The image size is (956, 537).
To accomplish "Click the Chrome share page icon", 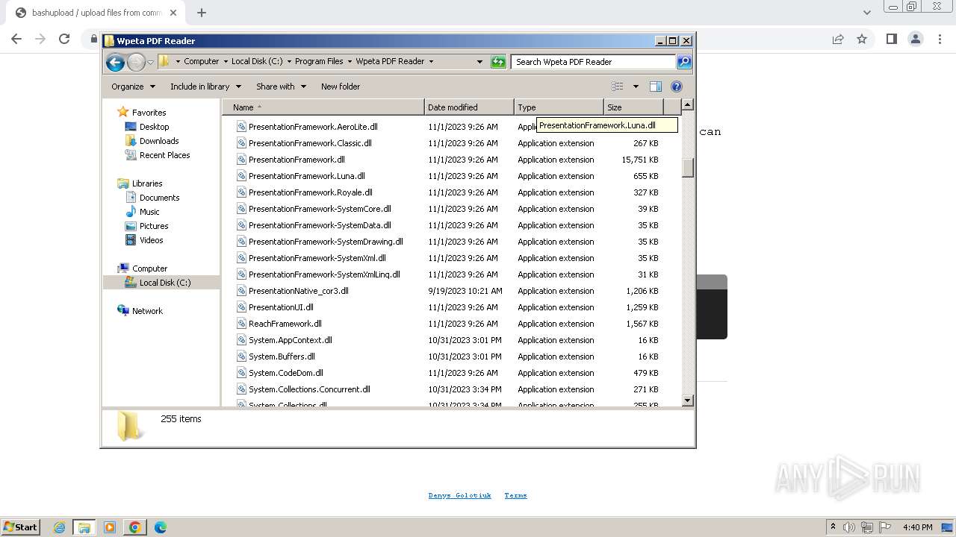I will click(838, 39).
